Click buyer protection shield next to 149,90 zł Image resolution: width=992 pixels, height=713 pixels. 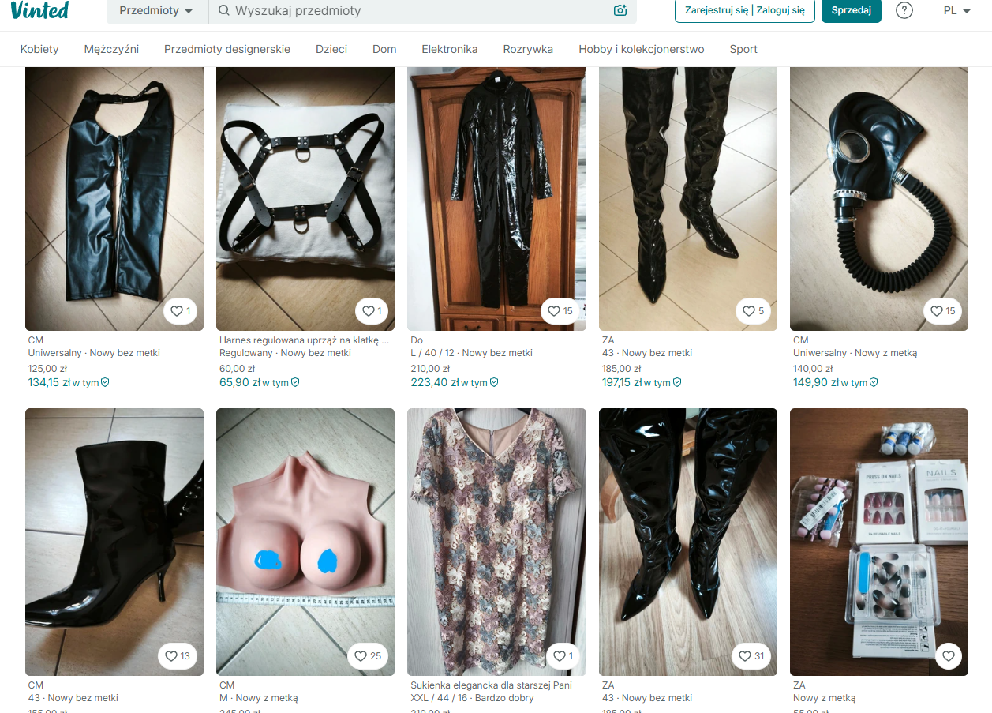pos(874,382)
